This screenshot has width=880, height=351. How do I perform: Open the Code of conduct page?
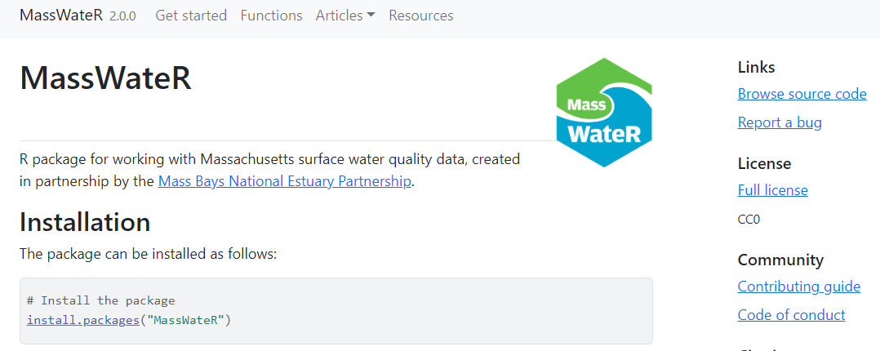[x=791, y=315]
